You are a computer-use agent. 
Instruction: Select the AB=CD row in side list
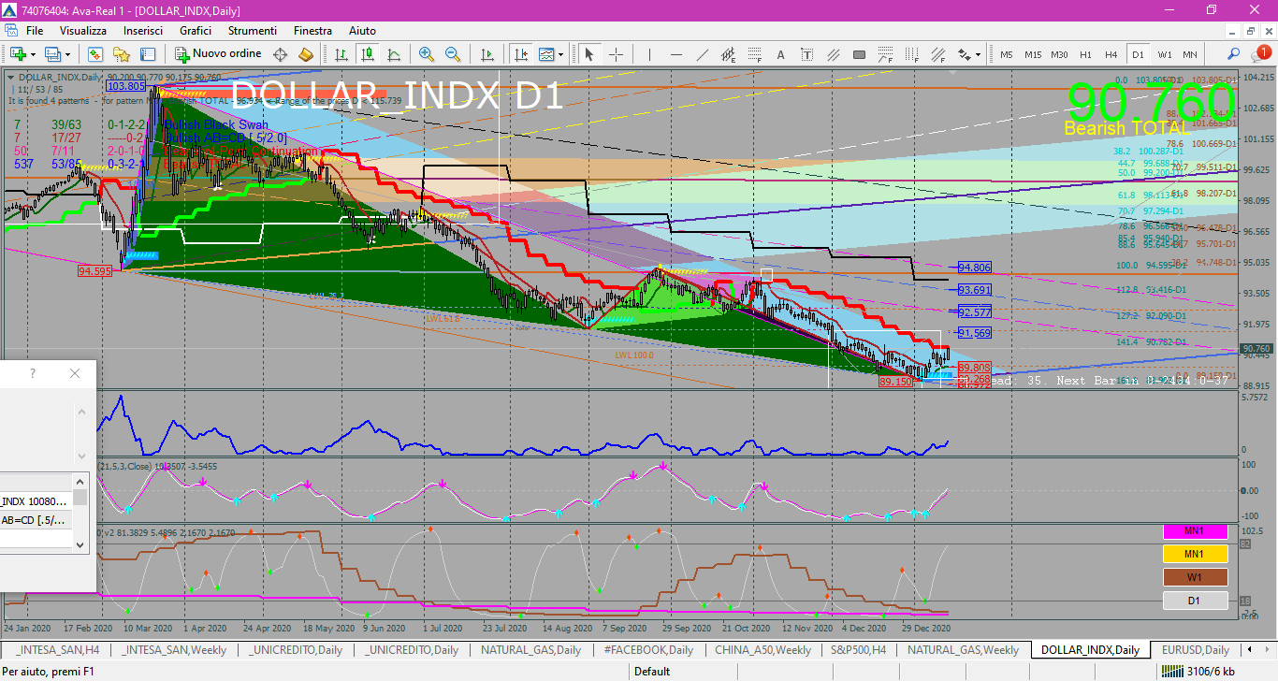(36, 520)
